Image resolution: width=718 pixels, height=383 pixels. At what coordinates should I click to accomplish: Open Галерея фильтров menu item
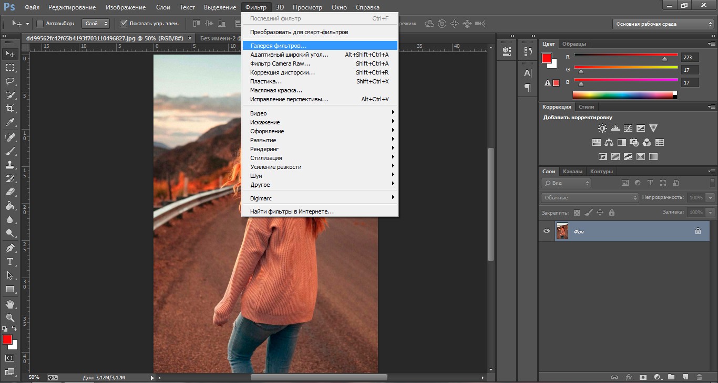[x=279, y=46]
